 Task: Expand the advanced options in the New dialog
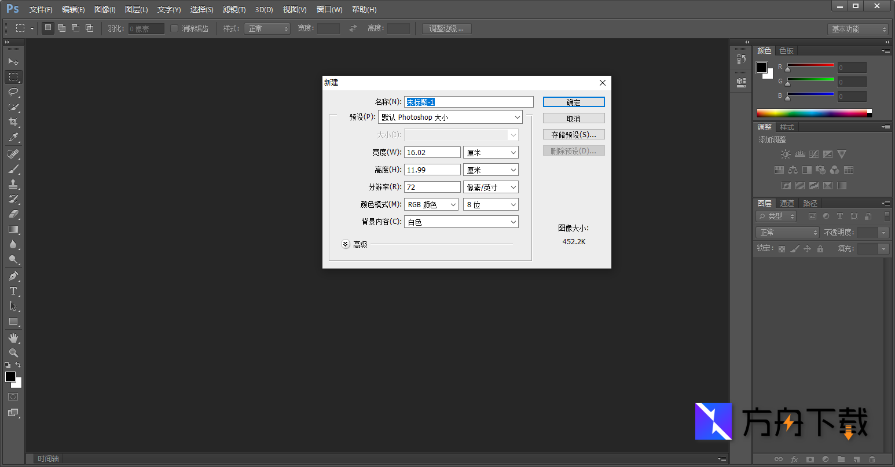pos(346,244)
